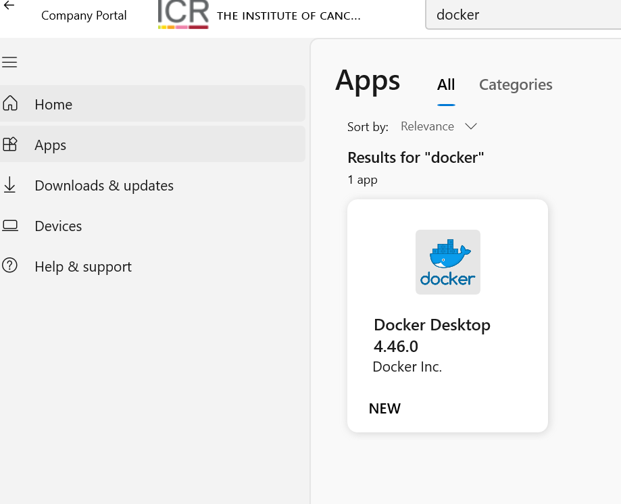Screen dimensions: 621x504
Task: Click the Home house icon
Action: click(10, 103)
